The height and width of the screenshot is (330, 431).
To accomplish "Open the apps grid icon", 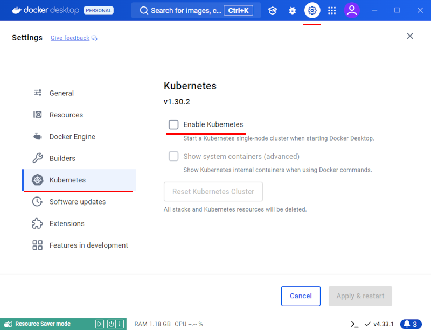I will click(332, 10).
